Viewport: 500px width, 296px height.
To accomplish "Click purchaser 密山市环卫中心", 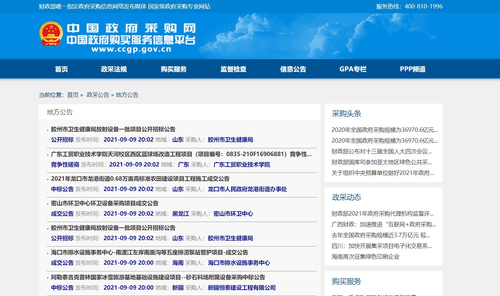I will click(233, 214).
